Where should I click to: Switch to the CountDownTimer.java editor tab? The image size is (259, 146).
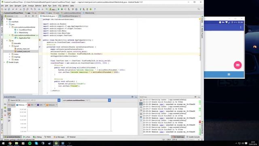tap(70, 16)
